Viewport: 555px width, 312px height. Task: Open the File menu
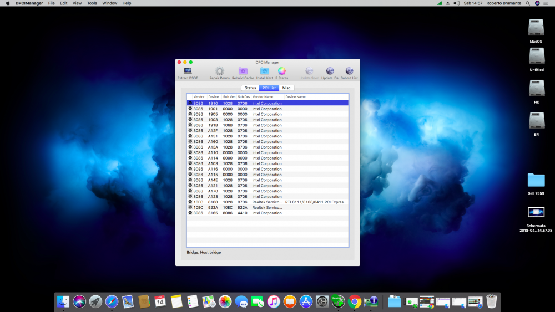[51, 3]
